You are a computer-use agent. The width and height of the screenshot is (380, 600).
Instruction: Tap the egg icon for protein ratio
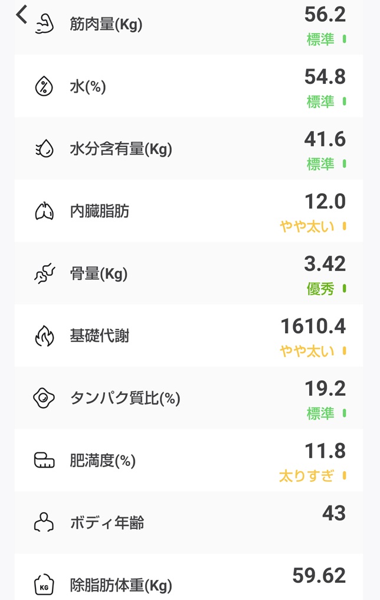pos(44,398)
